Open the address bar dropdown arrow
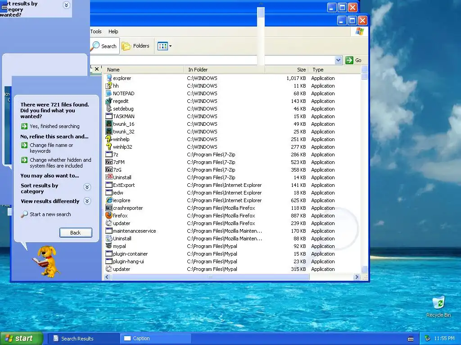This screenshot has width=461, height=345. pos(338,60)
